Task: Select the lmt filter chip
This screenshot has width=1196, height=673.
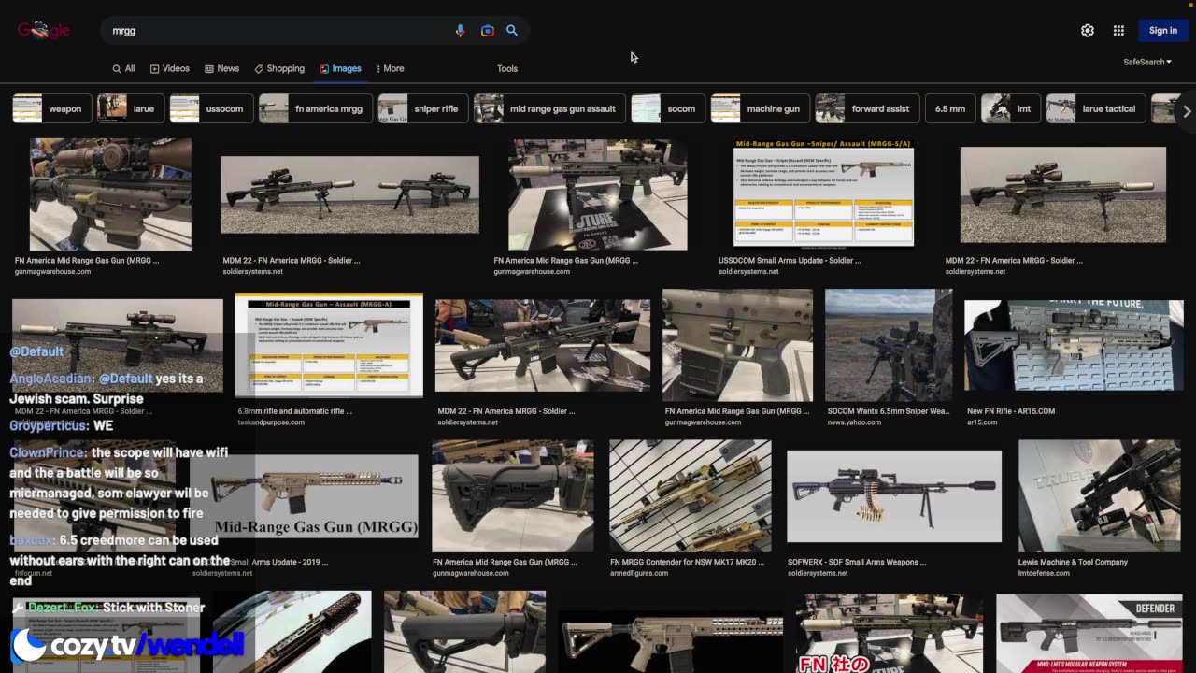Action: pyautogui.click(x=1011, y=108)
